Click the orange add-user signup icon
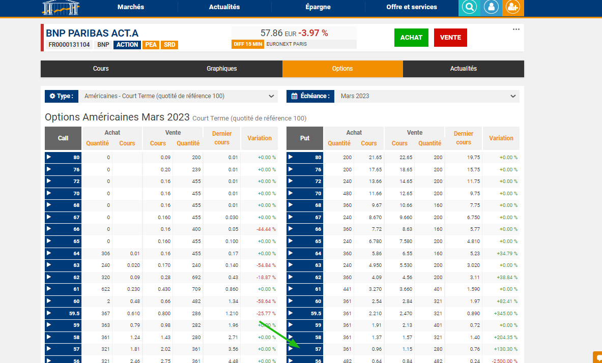This screenshot has width=602, height=363. pyautogui.click(x=513, y=8)
